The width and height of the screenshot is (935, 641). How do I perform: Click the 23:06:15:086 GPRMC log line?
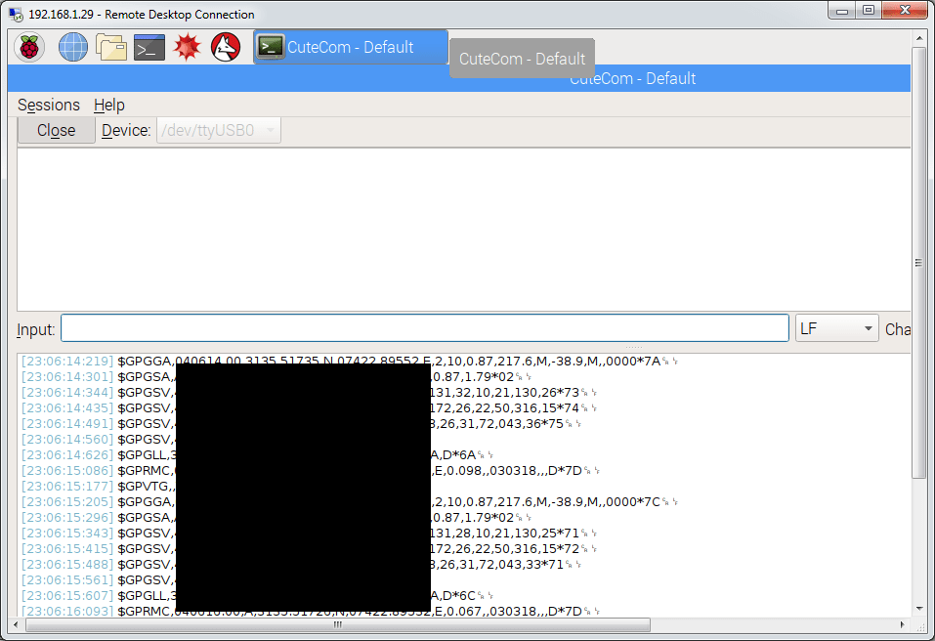click(x=310, y=470)
